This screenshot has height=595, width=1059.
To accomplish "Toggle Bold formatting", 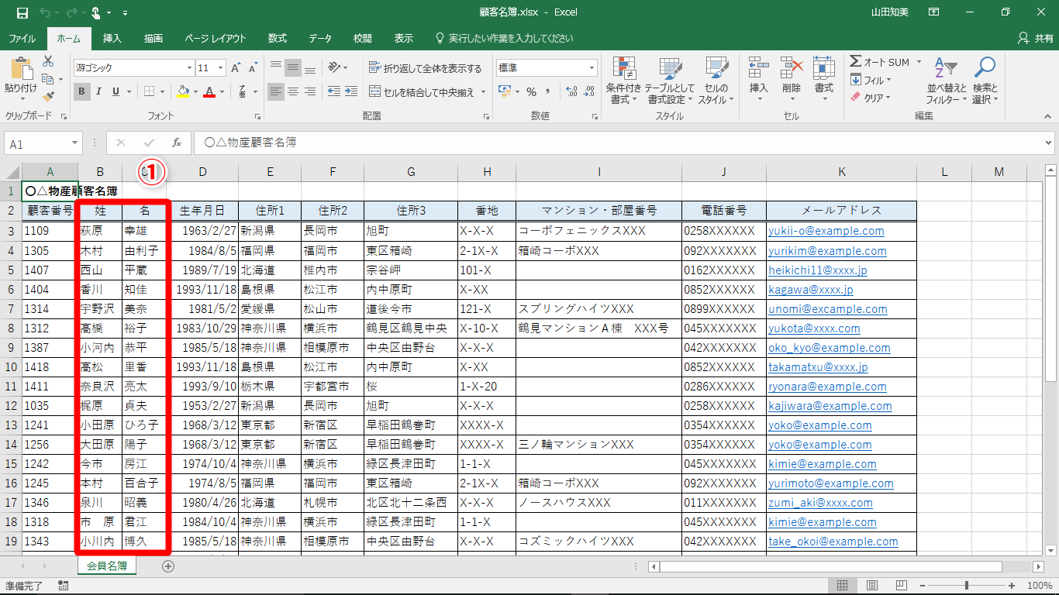I will tap(81, 91).
